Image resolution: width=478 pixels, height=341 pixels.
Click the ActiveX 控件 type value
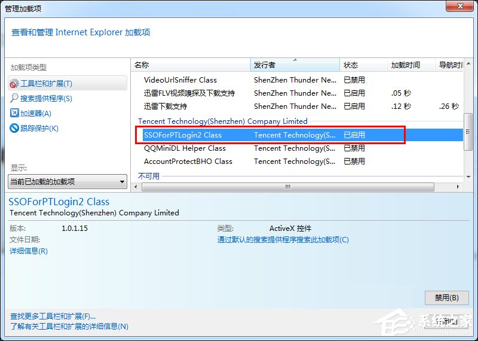click(x=290, y=229)
